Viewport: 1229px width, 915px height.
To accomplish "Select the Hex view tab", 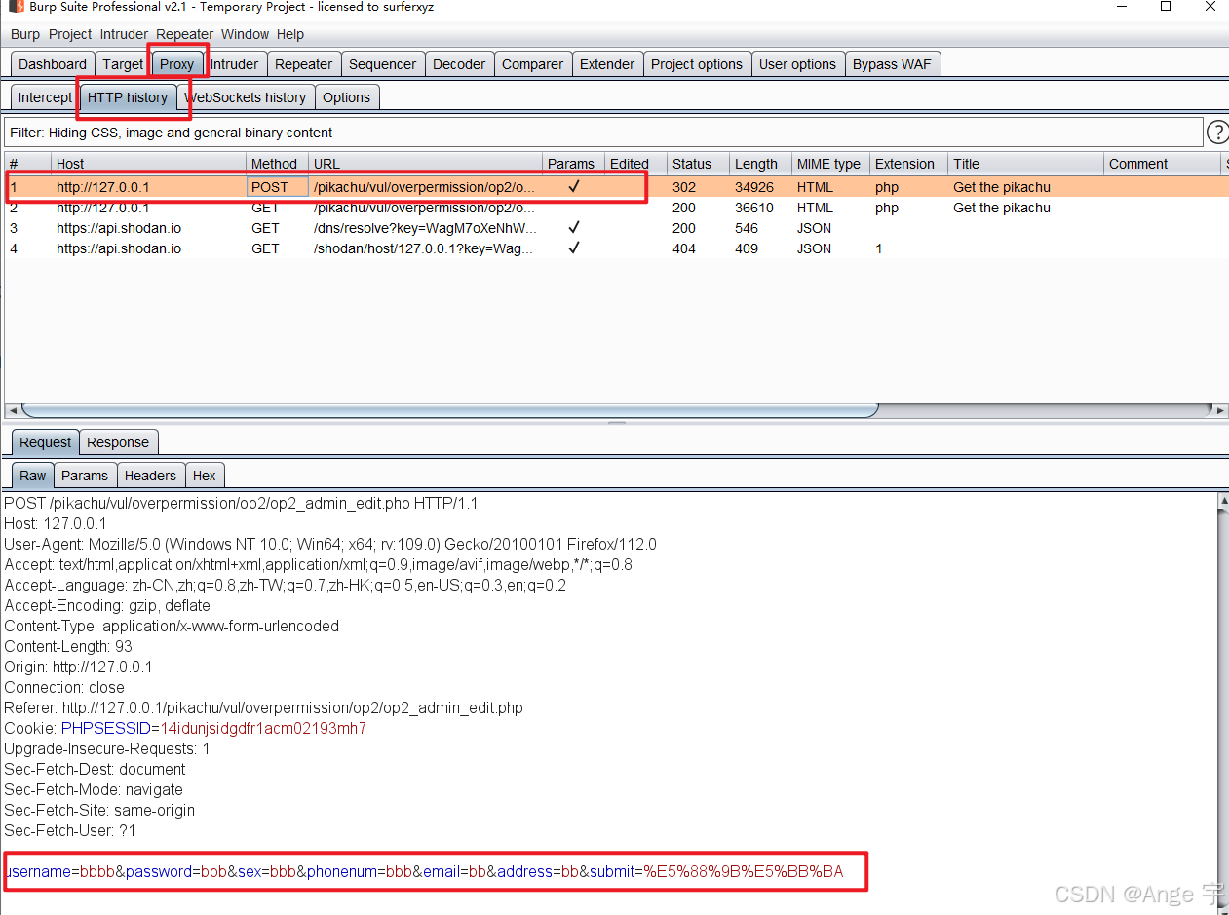I will point(205,476).
